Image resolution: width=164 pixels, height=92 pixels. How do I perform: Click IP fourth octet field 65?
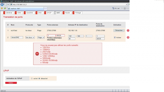click(72, 39)
